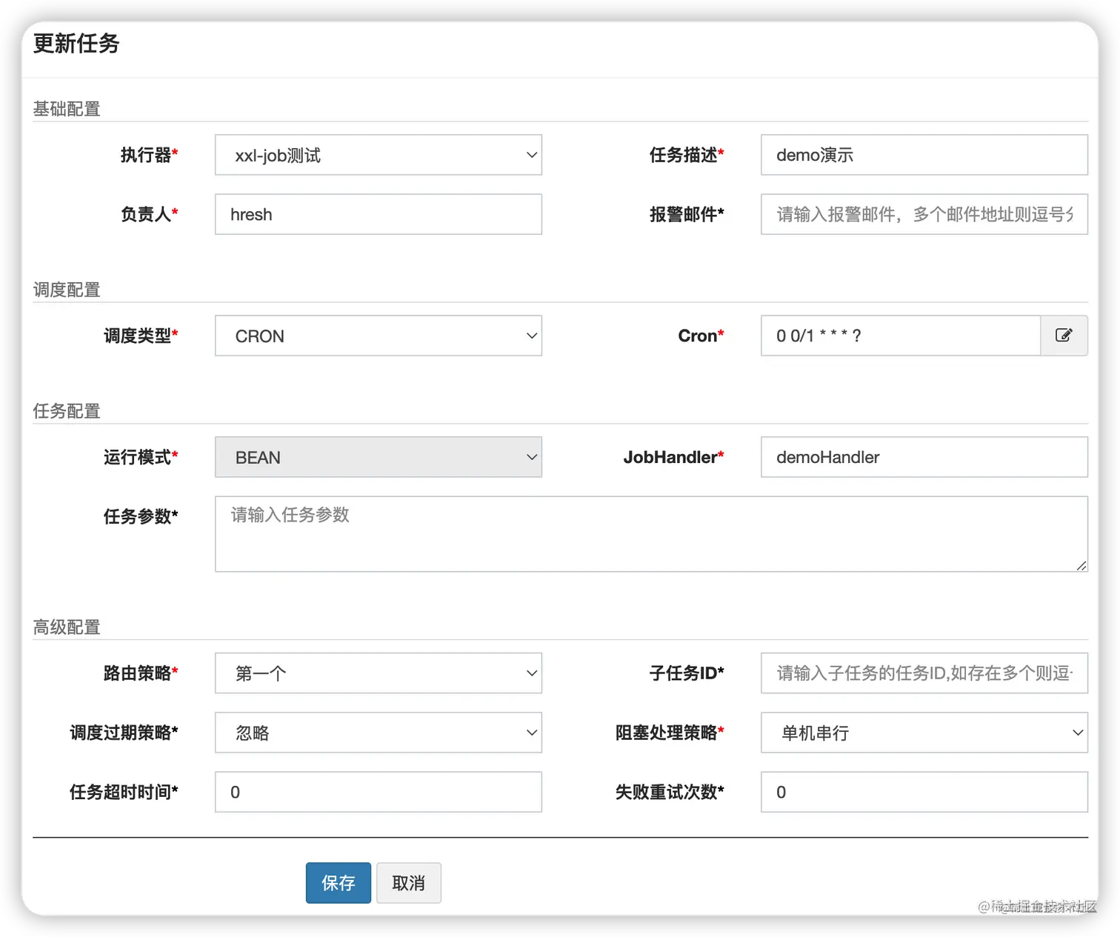The height and width of the screenshot is (937, 1120).
Task: Click the 保存 button
Action: tap(339, 883)
